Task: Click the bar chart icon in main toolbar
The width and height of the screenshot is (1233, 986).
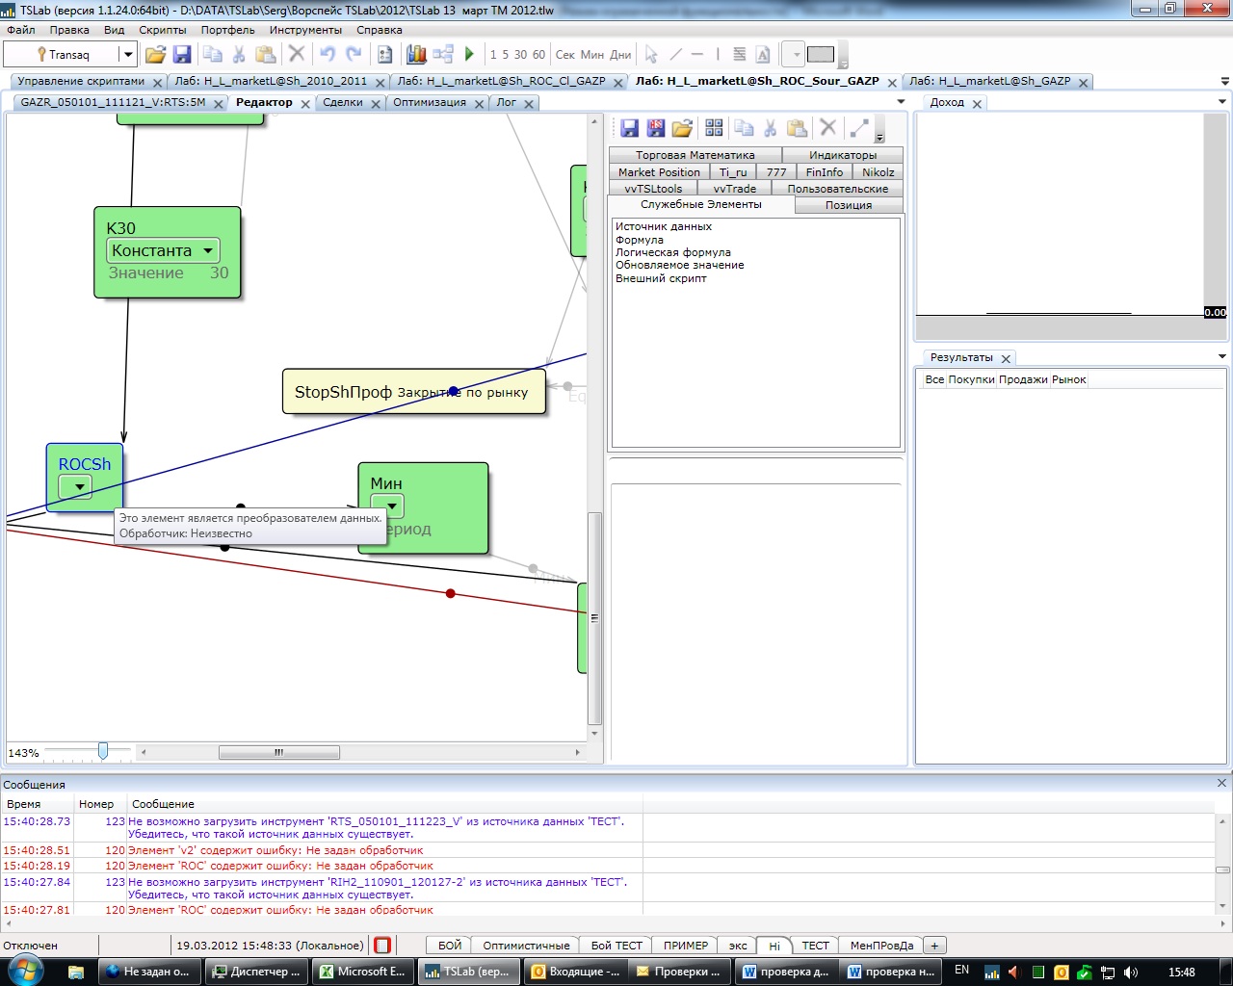Action: coord(416,55)
